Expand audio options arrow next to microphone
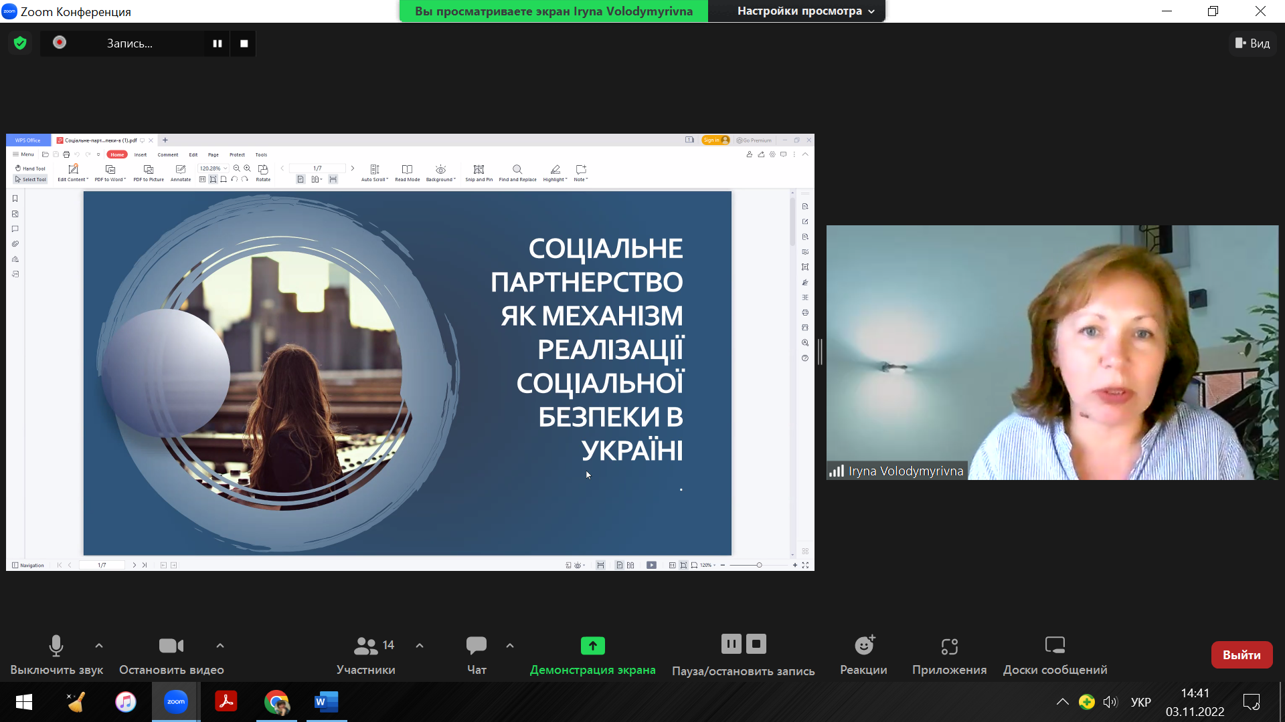The height and width of the screenshot is (722, 1285). pyautogui.click(x=99, y=646)
